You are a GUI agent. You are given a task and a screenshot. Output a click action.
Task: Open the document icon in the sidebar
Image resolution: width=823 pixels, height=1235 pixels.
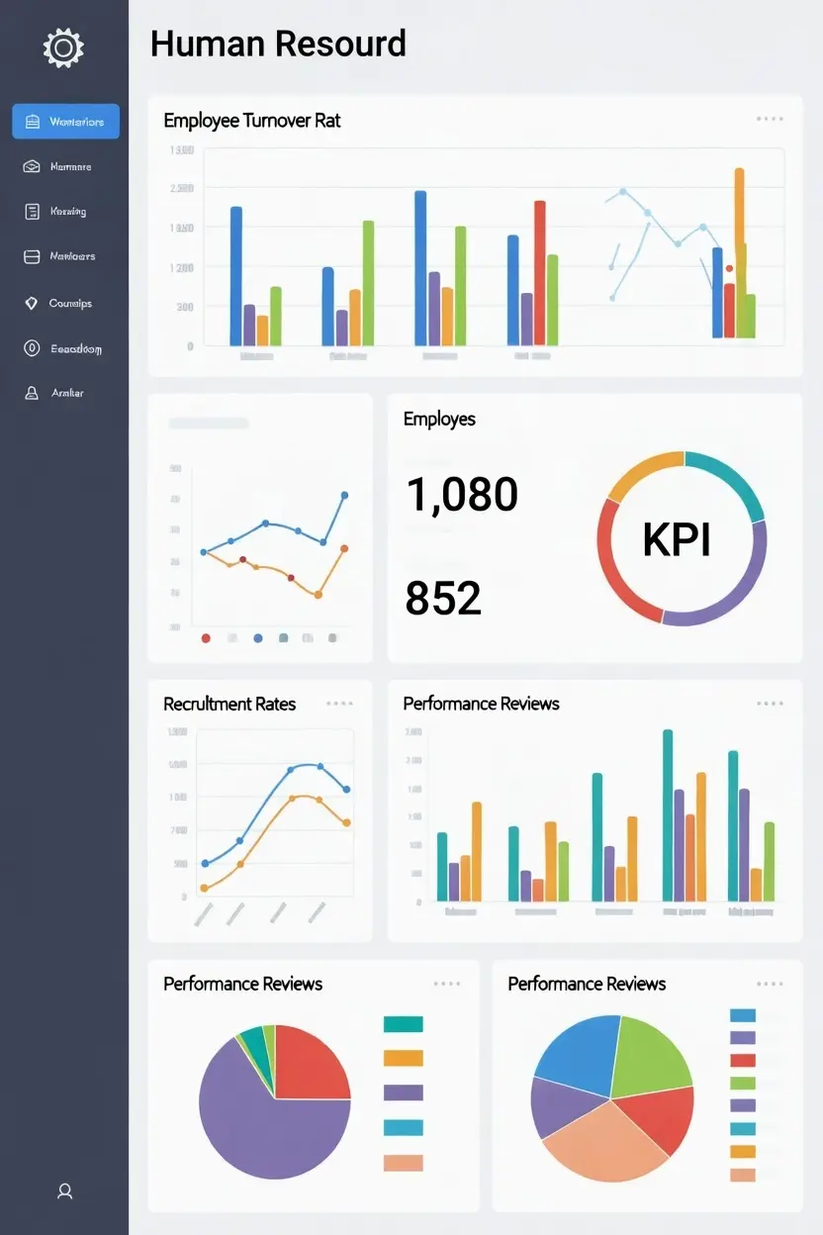point(33,211)
